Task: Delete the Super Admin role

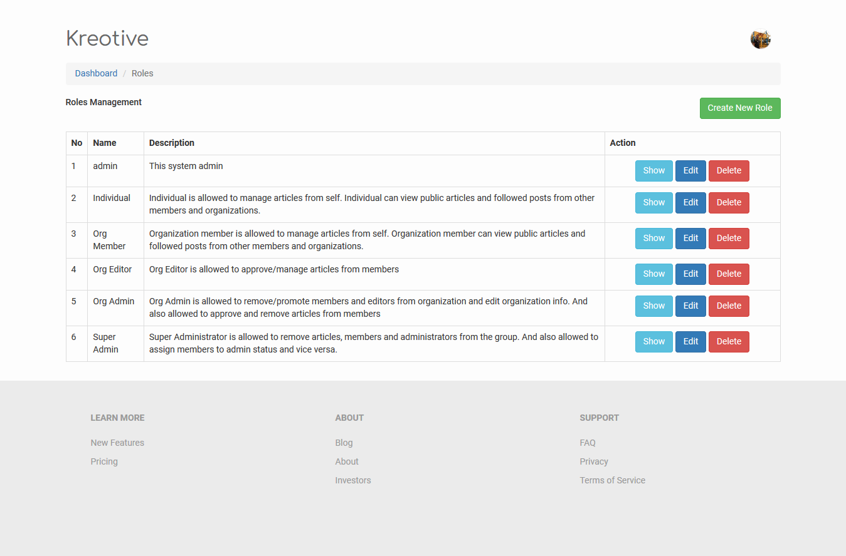Action: [x=728, y=342]
